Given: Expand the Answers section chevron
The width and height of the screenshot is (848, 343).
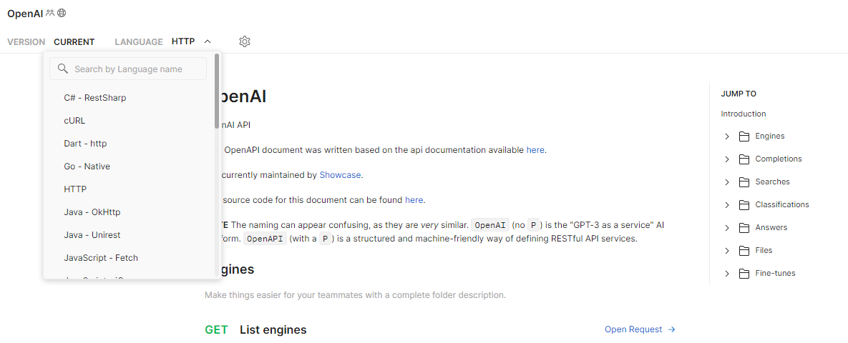Looking at the screenshot, I should coord(727,228).
